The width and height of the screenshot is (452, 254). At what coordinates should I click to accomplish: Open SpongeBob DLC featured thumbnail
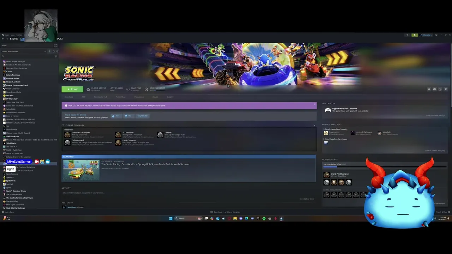tap(81, 170)
